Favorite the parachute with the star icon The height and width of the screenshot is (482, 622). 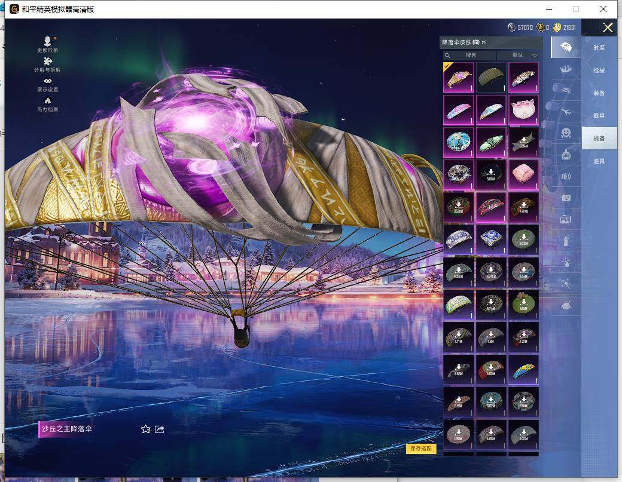[146, 429]
